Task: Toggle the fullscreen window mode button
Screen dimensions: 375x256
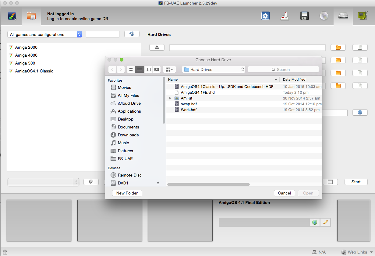Action: pos(330,182)
